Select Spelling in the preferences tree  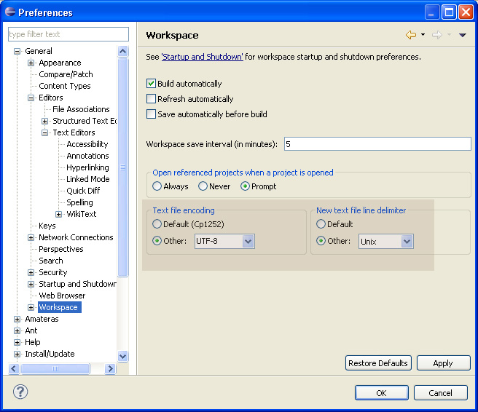click(x=79, y=202)
